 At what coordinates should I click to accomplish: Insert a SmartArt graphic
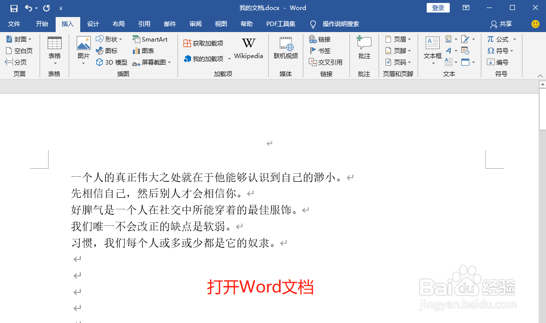click(150, 39)
